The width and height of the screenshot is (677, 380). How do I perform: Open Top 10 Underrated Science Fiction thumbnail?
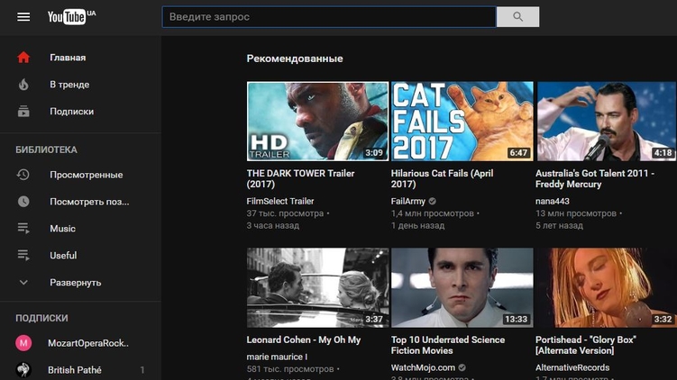(462, 287)
